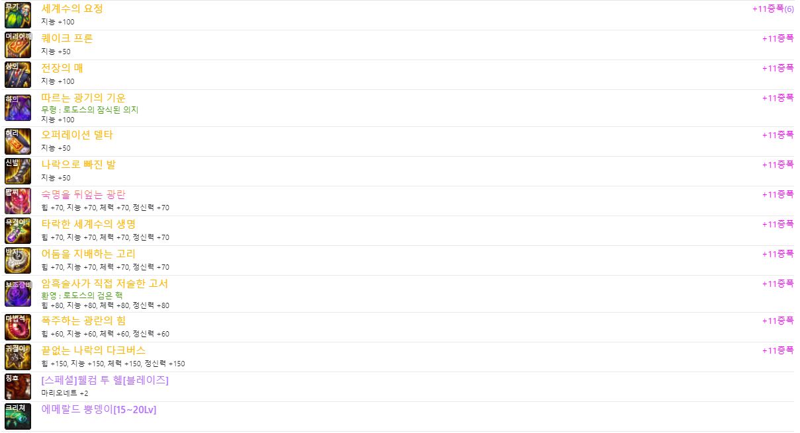Click the weapon slot icon for 세계수의 요정
The image size is (800, 433).
pos(18,15)
